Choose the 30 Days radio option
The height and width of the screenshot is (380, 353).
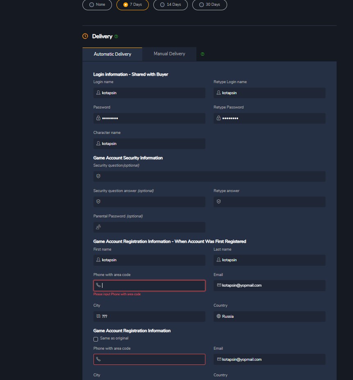pos(201,5)
